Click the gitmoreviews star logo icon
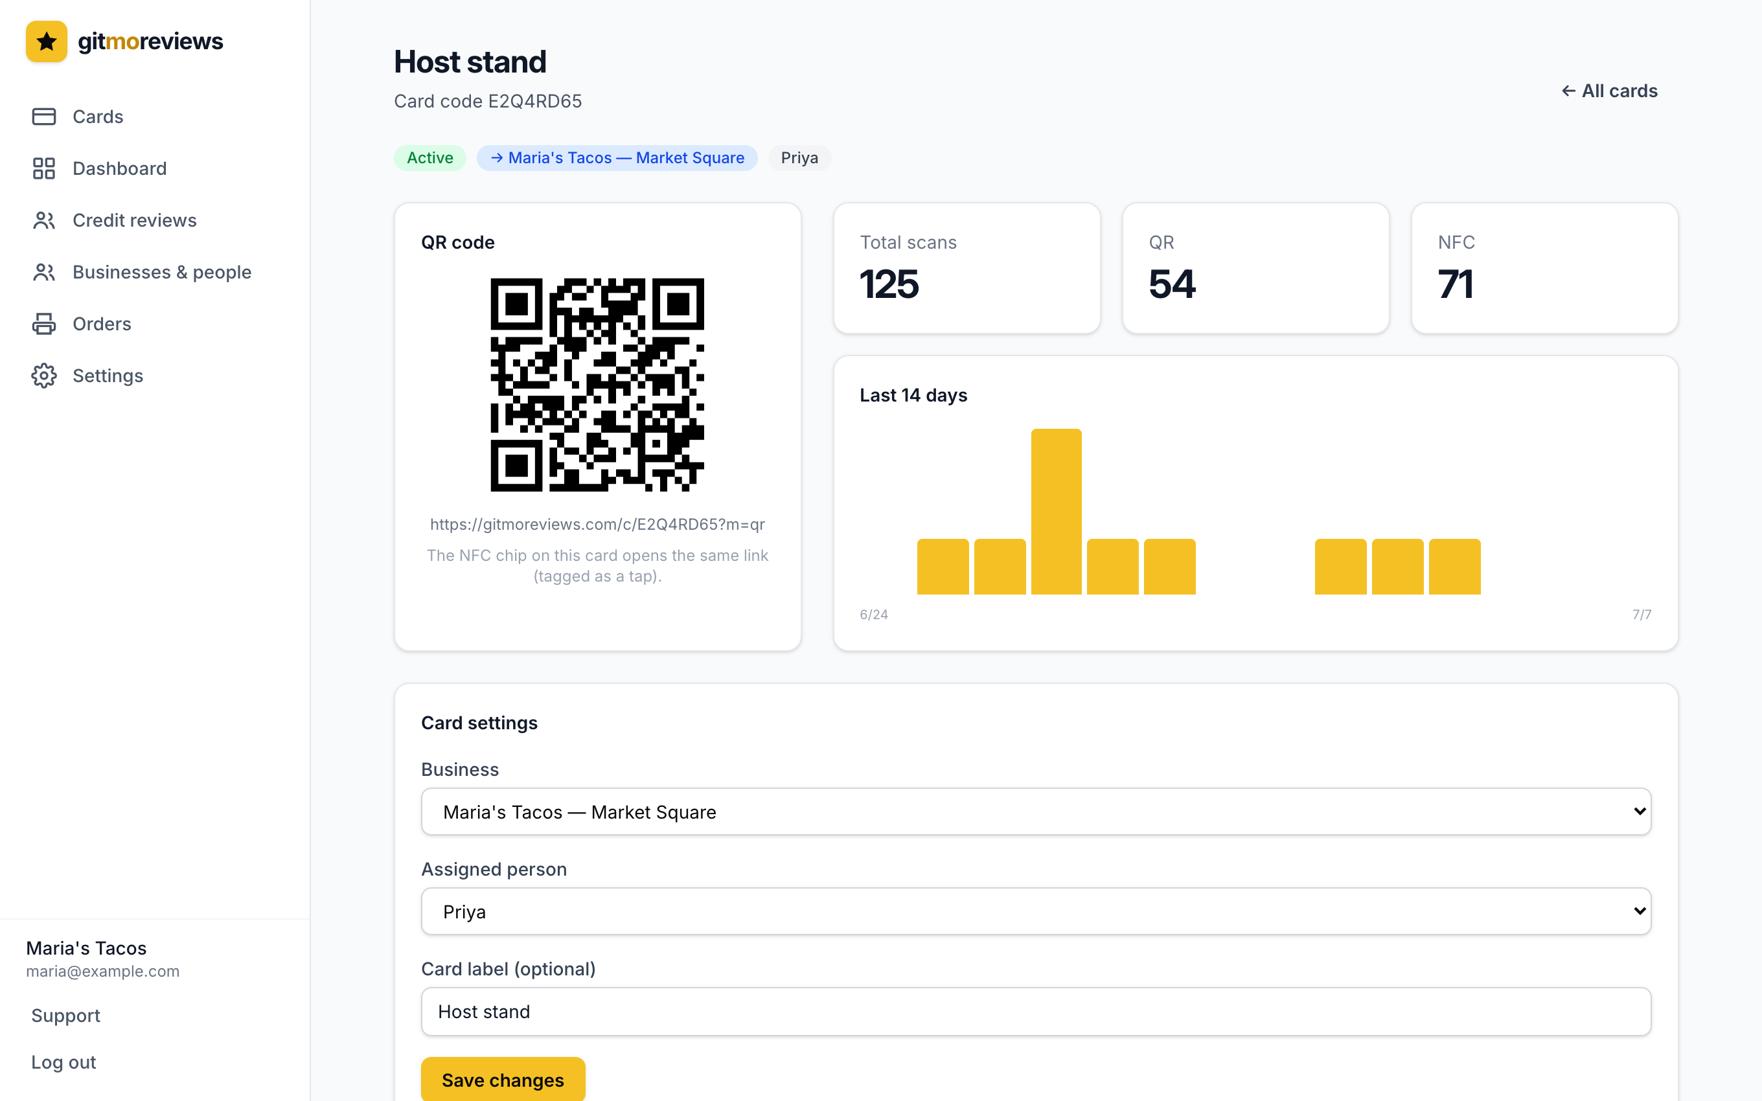This screenshot has height=1101, width=1762. (47, 41)
